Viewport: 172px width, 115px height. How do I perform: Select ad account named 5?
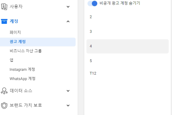127,61
